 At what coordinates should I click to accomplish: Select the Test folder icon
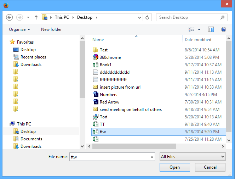point(95,50)
